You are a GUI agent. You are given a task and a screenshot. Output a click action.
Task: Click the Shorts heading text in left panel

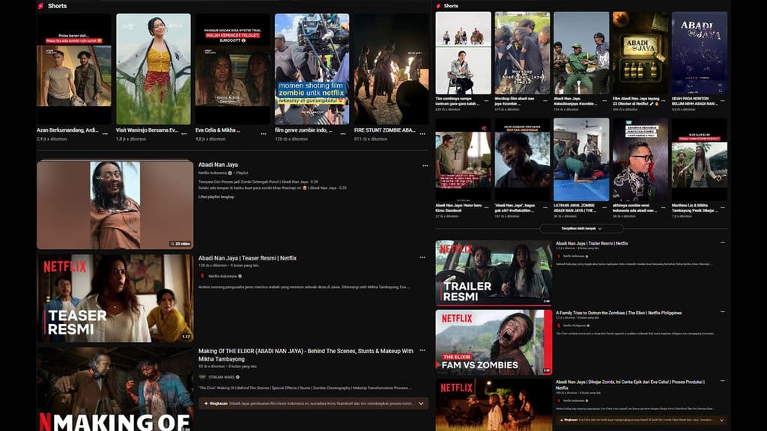(x=57, y=6)
